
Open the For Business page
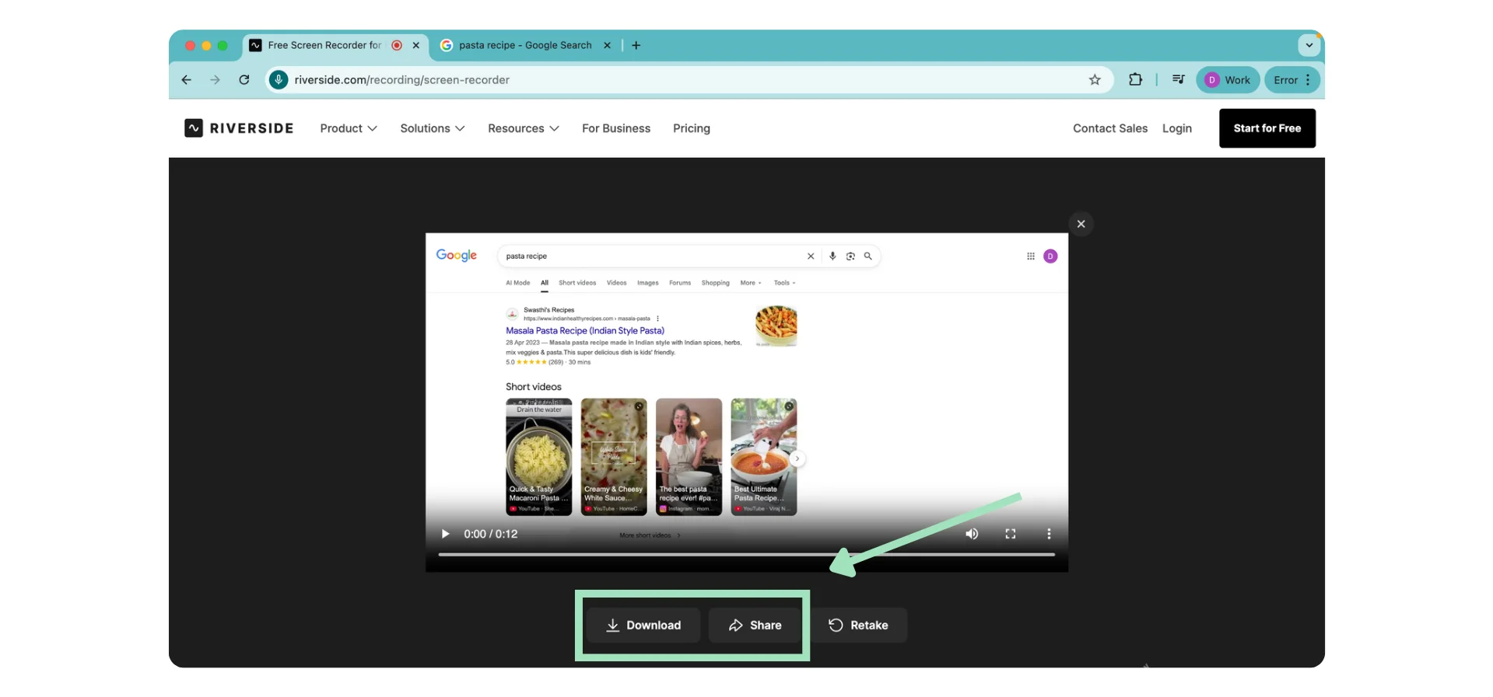pos(616,128)
